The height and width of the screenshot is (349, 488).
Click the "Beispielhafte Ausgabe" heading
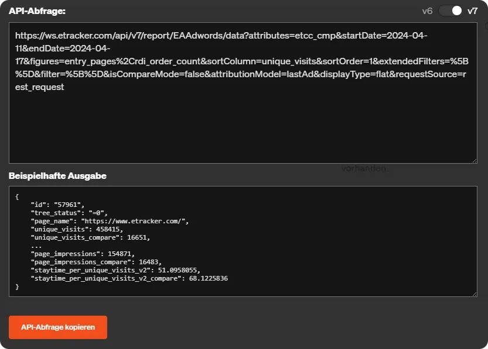click(57, 175)
